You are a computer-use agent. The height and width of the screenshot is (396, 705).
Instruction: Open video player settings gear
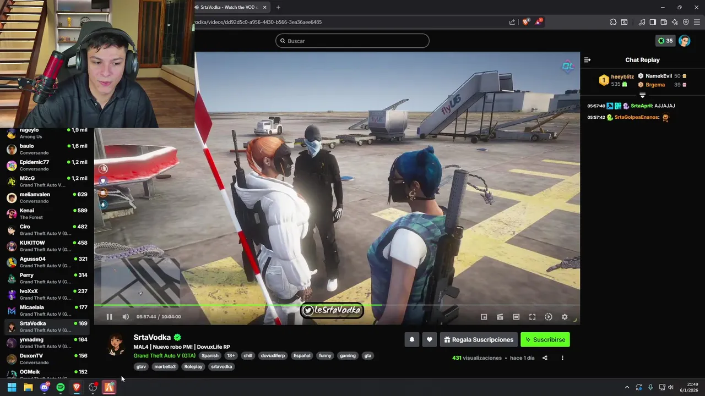(x=565, y=317)
